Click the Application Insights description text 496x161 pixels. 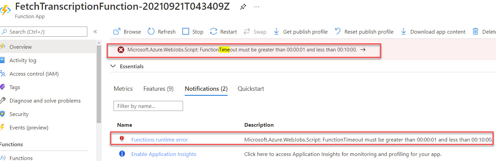tap(343, 154)
